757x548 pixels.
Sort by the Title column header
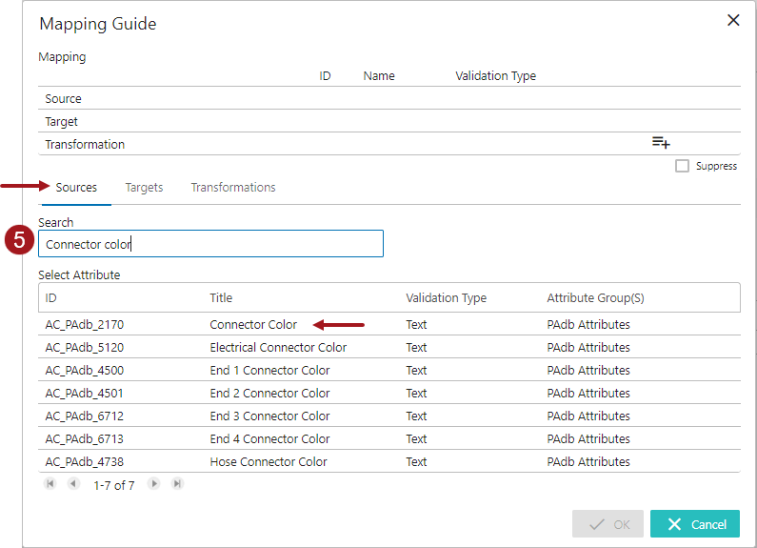point(221,298)
